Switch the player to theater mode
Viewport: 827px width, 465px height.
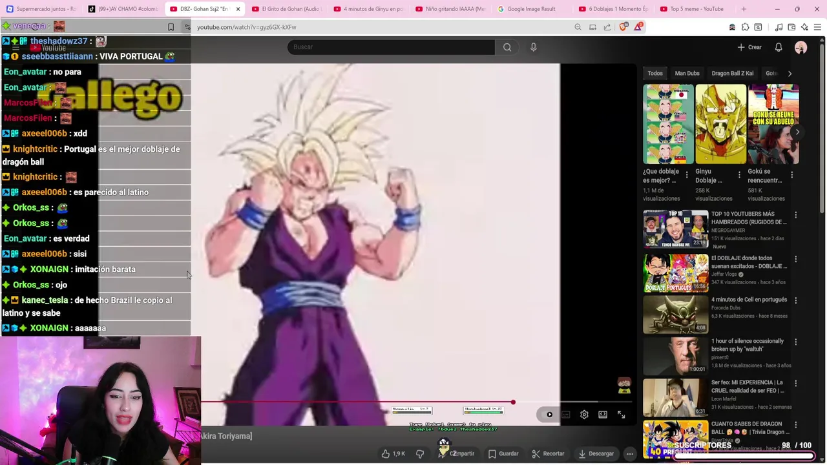coord(603,415)
